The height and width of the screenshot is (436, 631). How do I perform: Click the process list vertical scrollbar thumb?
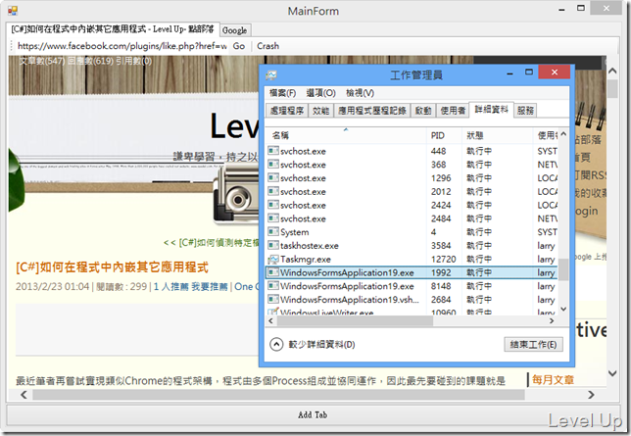(x=563, y=269)
